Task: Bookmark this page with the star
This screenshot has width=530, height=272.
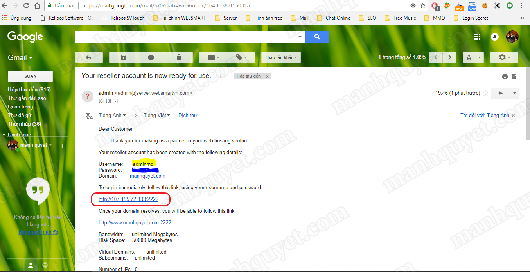Action: tap(422, 5)
